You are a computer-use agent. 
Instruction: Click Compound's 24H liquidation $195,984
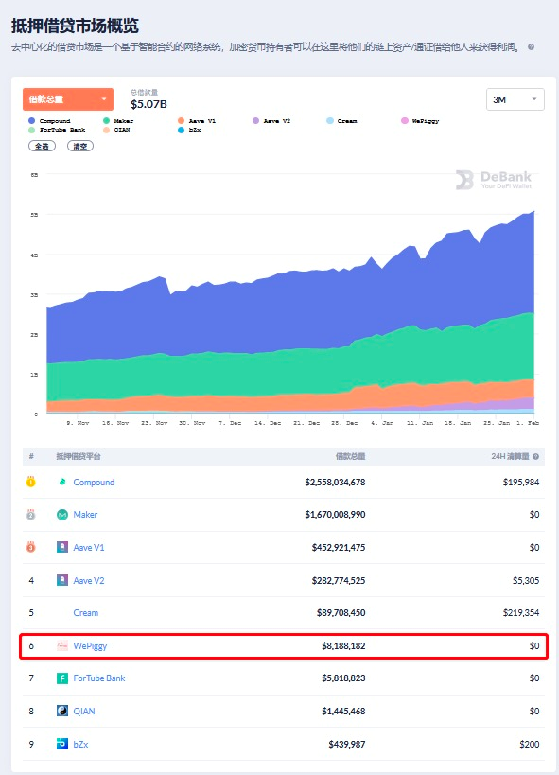click(521, 482)
